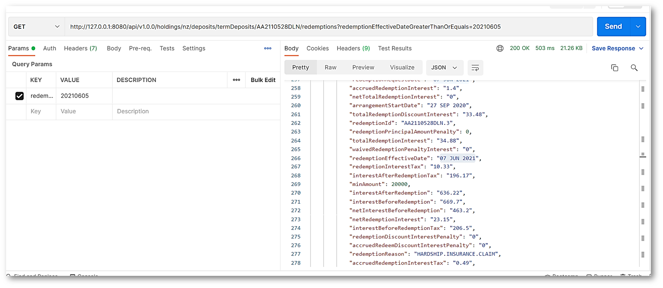Open the GET method dropdown
Image resolution: width=663 pixels, height=288 pixels.
[36, 27]
